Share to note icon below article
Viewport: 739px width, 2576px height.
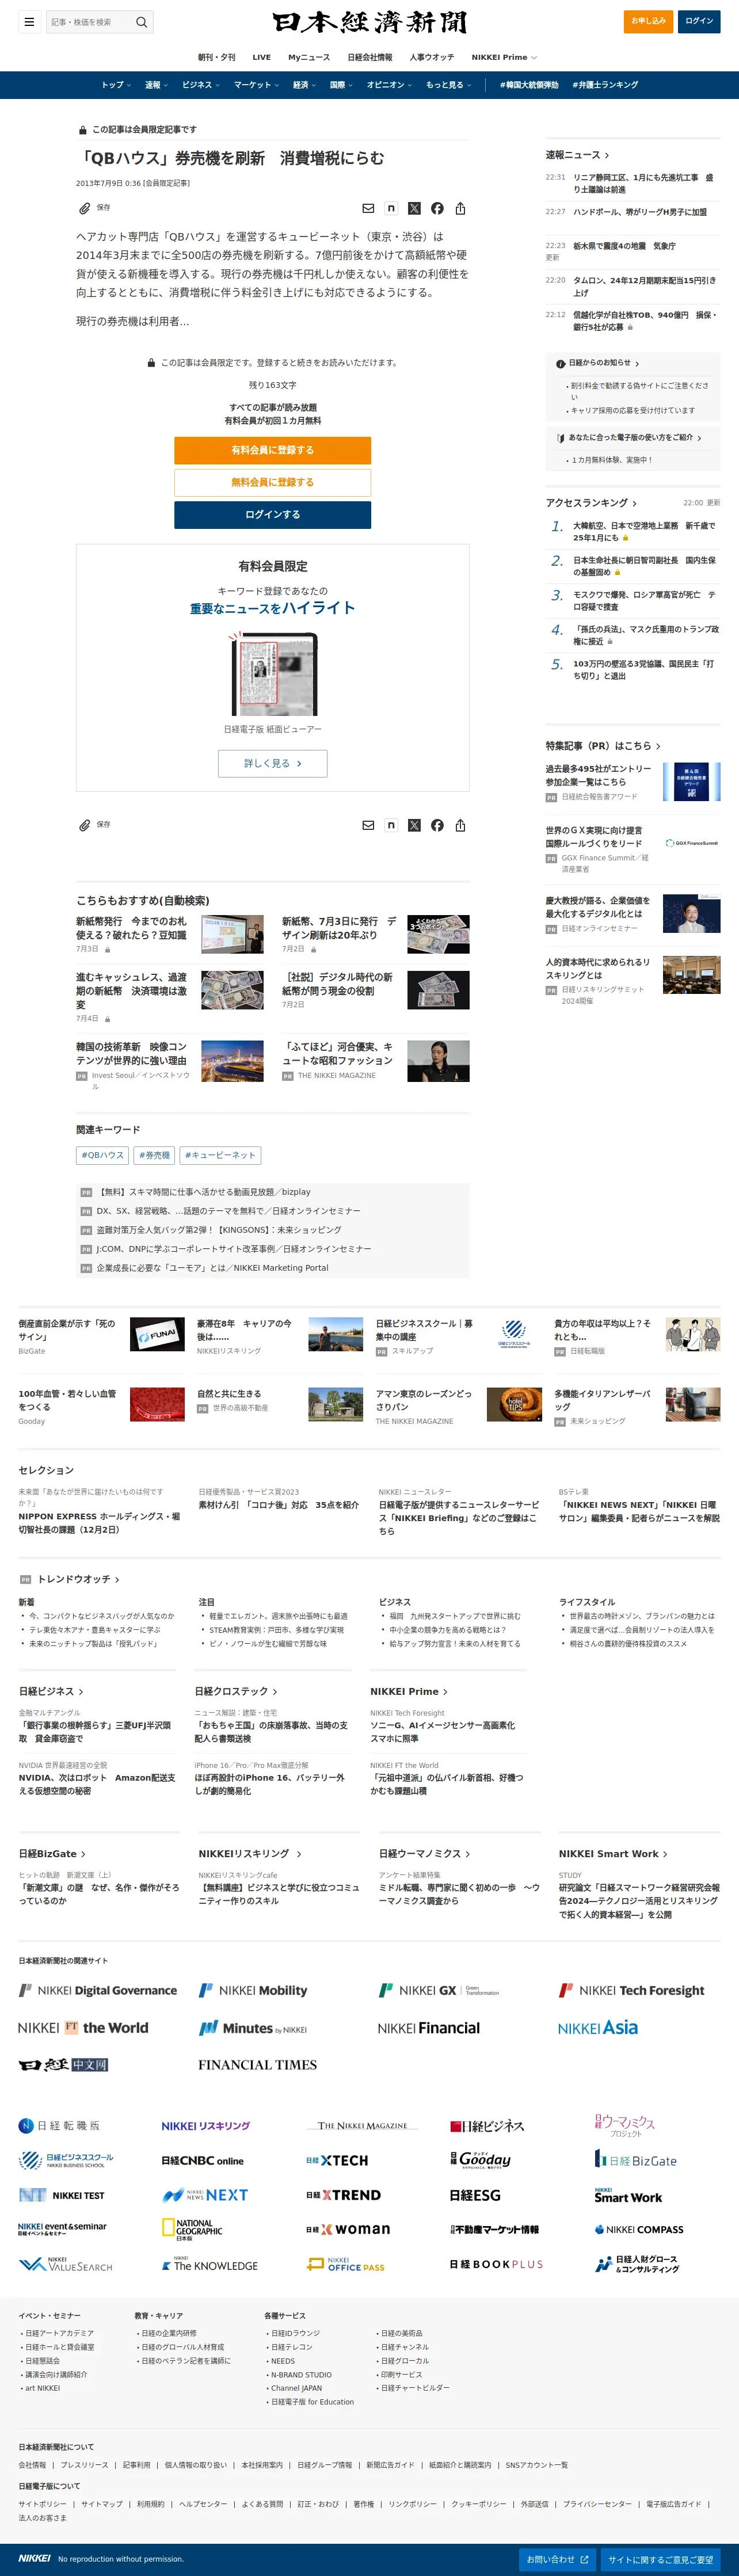tap(391, 825)
